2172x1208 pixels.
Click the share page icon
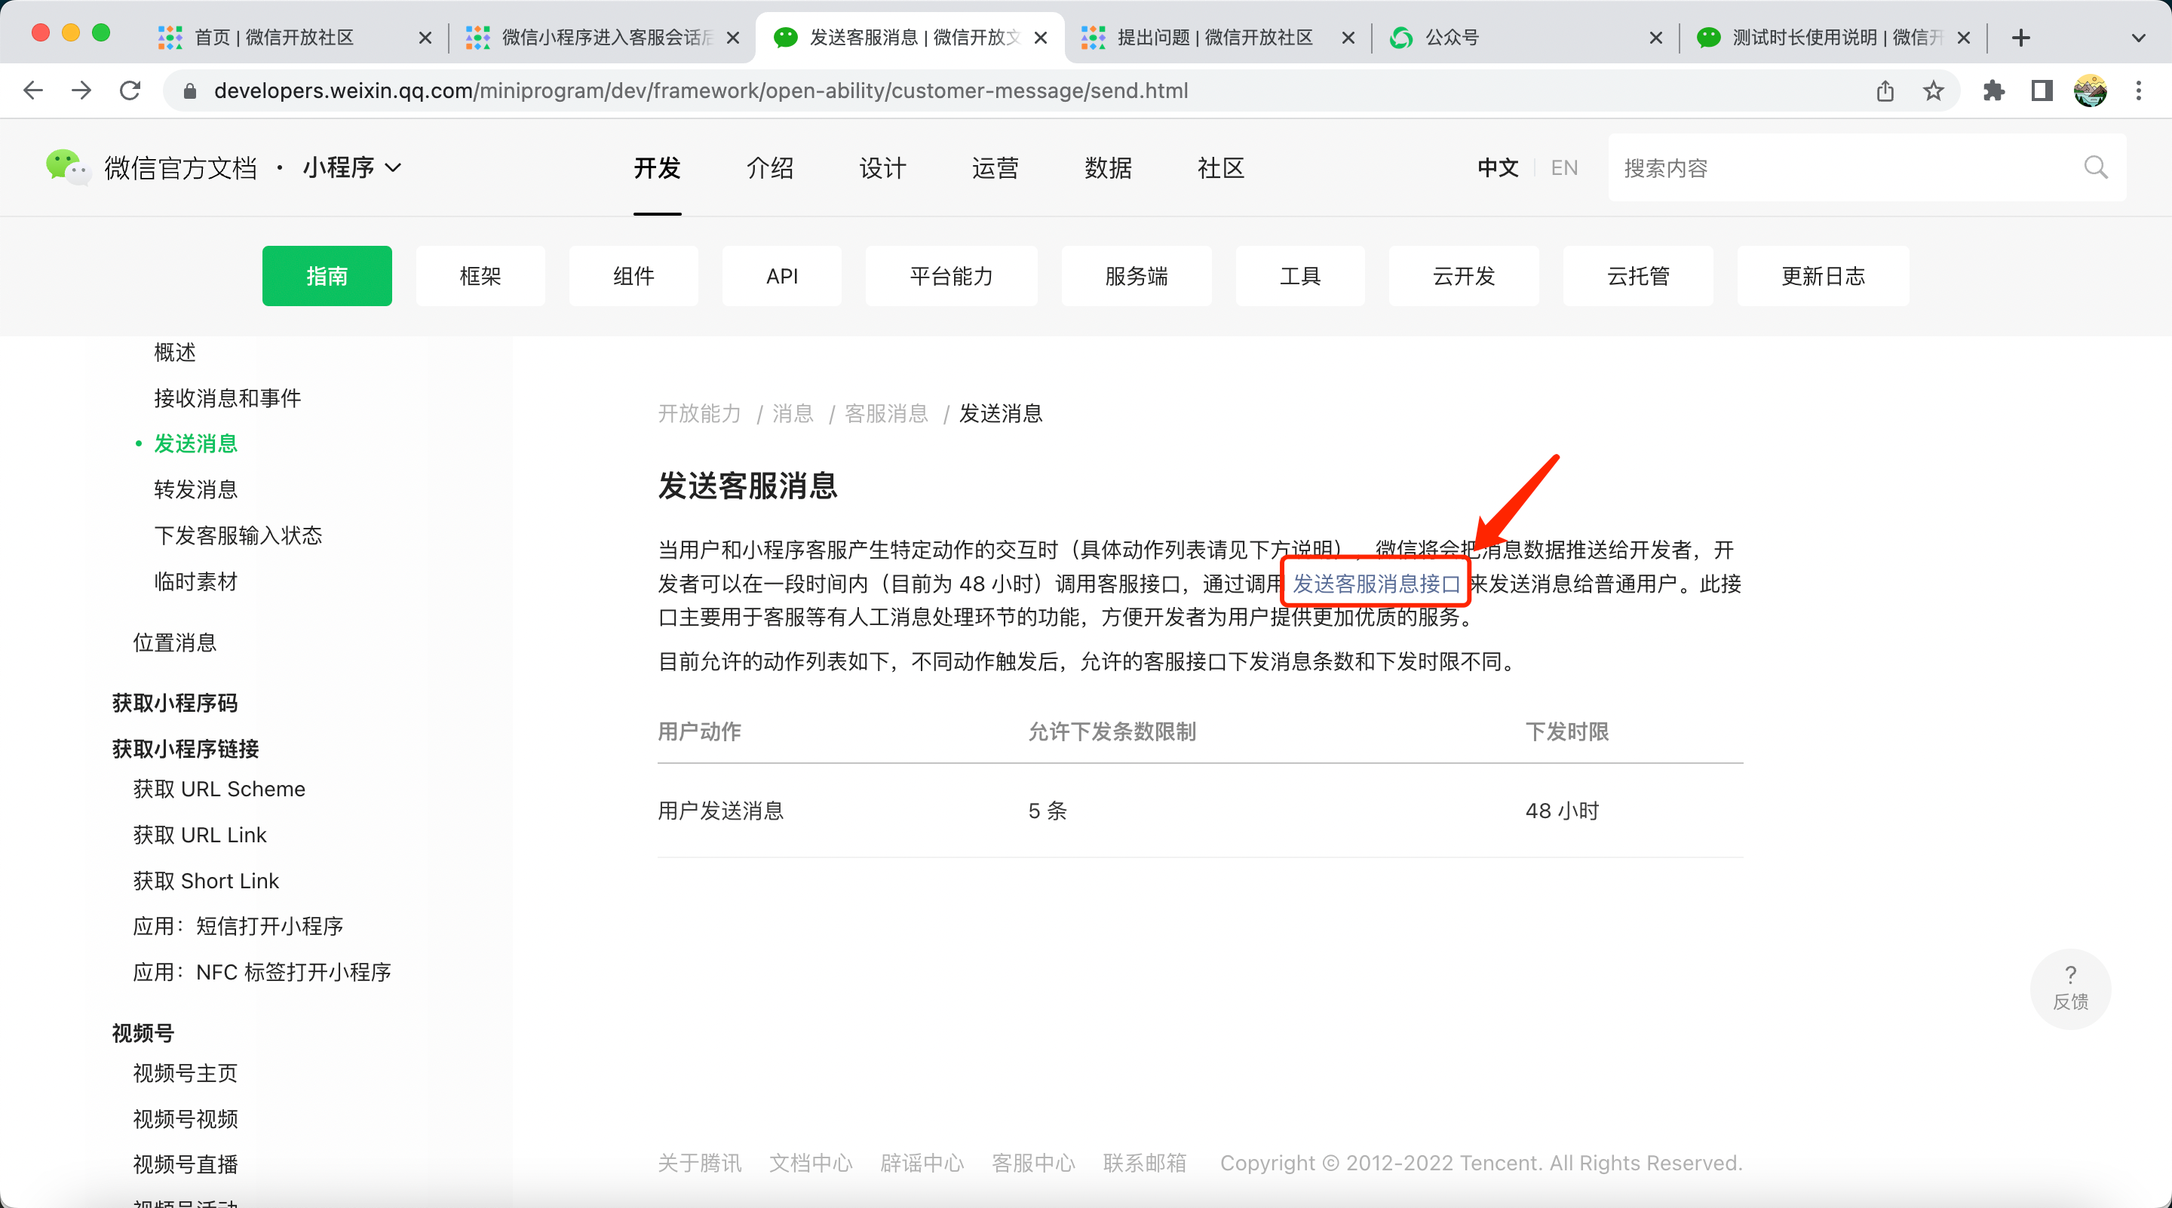1885,91
